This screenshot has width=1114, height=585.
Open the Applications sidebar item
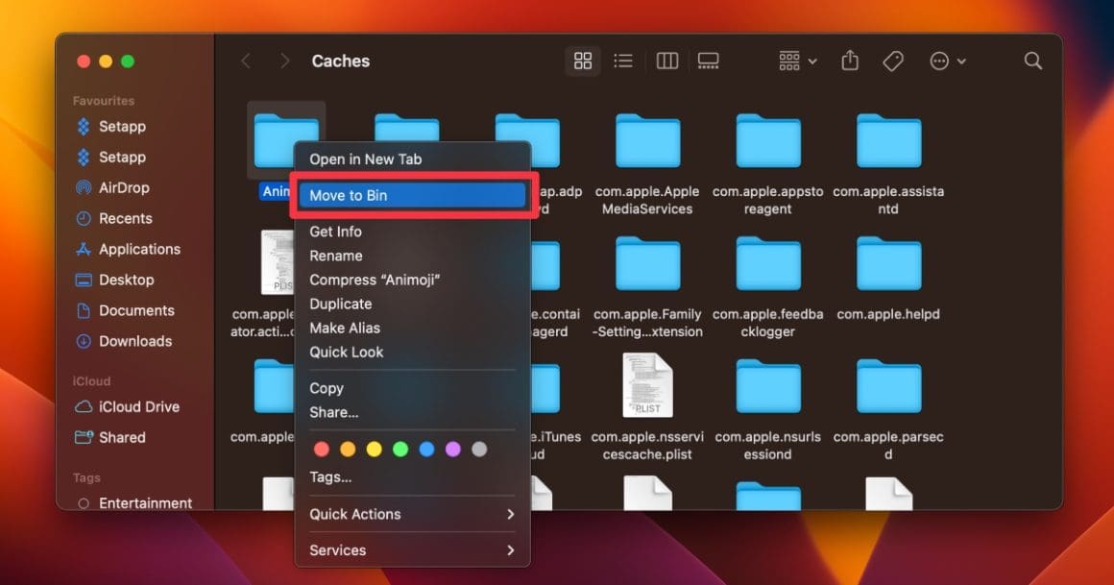139,249
